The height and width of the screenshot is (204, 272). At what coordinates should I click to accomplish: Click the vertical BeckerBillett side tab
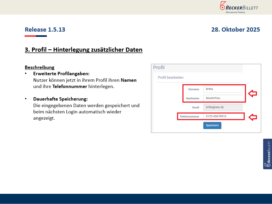(267, 154)
